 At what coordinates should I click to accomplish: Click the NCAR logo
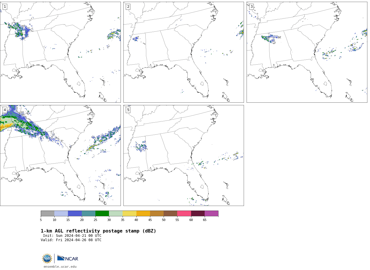click(x=68, y=258)
